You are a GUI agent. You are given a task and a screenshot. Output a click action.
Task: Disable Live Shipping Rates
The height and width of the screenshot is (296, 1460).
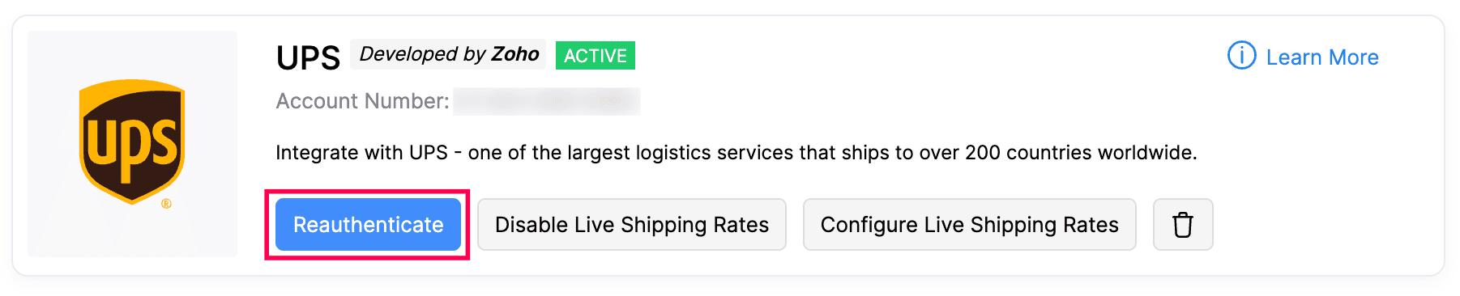[x=632, y=225]
